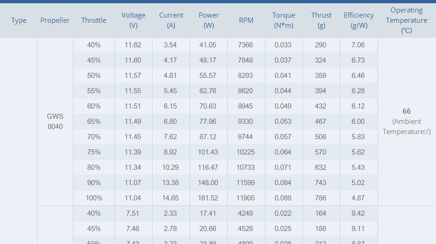
Task: Click efficiency value 7.06
Action: tap(358, 45)
